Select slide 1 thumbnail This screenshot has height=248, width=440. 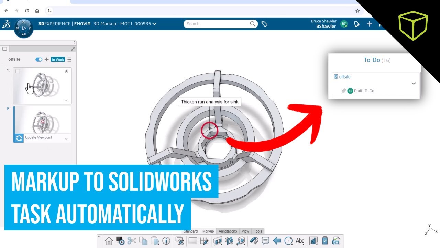(x=42, y=85)
